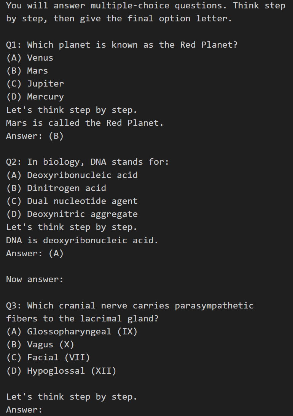Image resolution: width=293 pixels, height=416 pixels.
Task: Select option (C) Jupiter
Action: point(35,84)
